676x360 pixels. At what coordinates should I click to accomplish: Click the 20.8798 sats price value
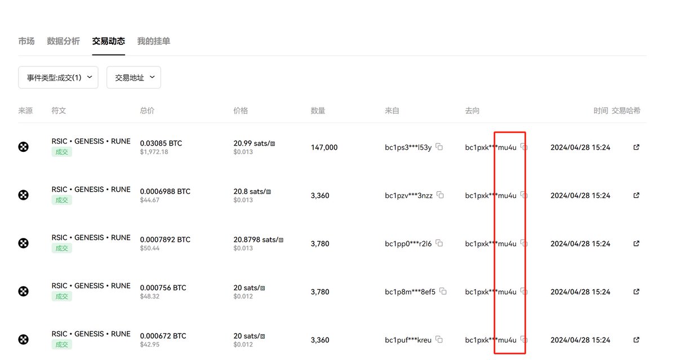258,240
